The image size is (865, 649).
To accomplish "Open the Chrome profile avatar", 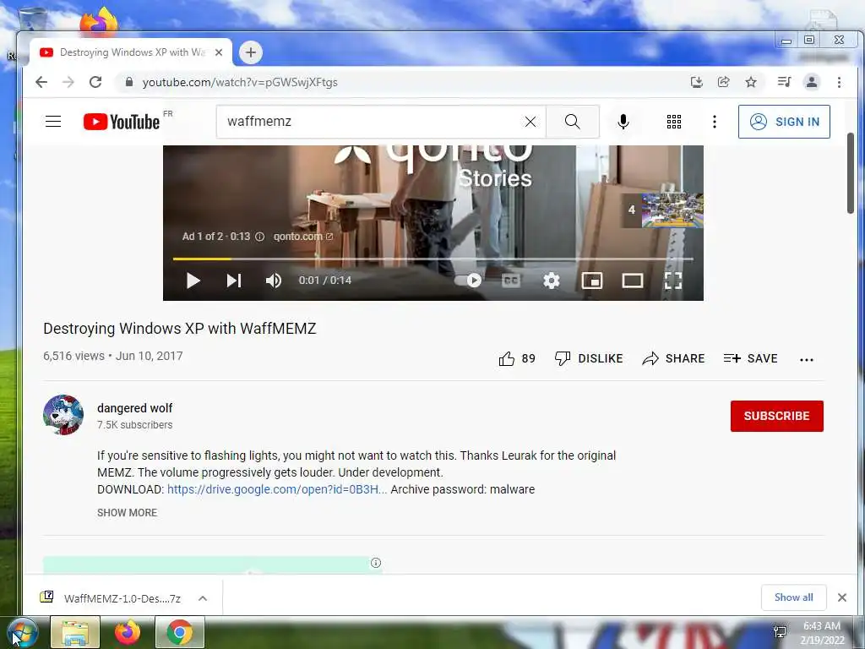I will [812, 82].
